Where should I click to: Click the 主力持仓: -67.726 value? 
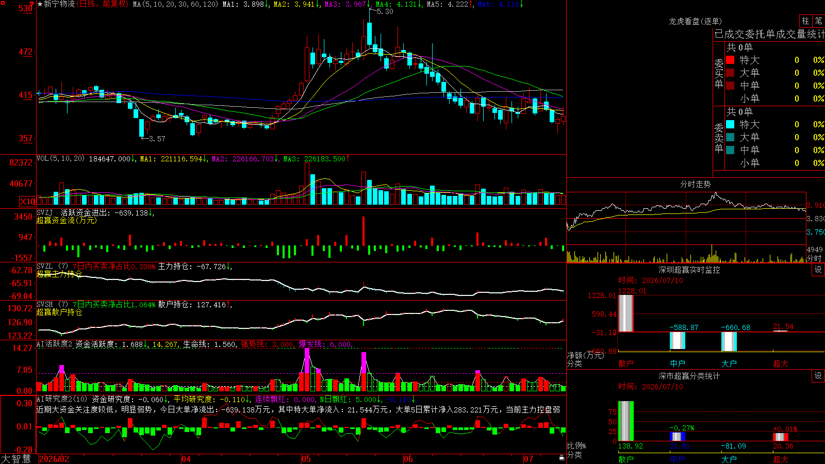click(x=195, y=267)
